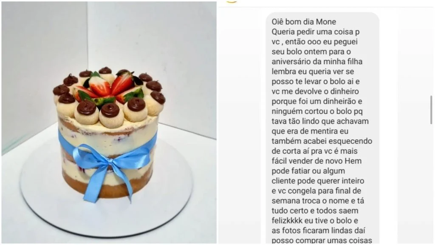
Task: Click the line "fácil vender de novo Hem"
Action: pyautogui.click(x=316, y=161)
